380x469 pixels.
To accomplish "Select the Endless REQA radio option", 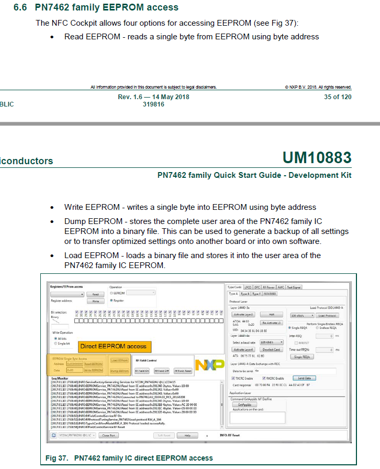I will pyautogui.click(x=317, y=328).
